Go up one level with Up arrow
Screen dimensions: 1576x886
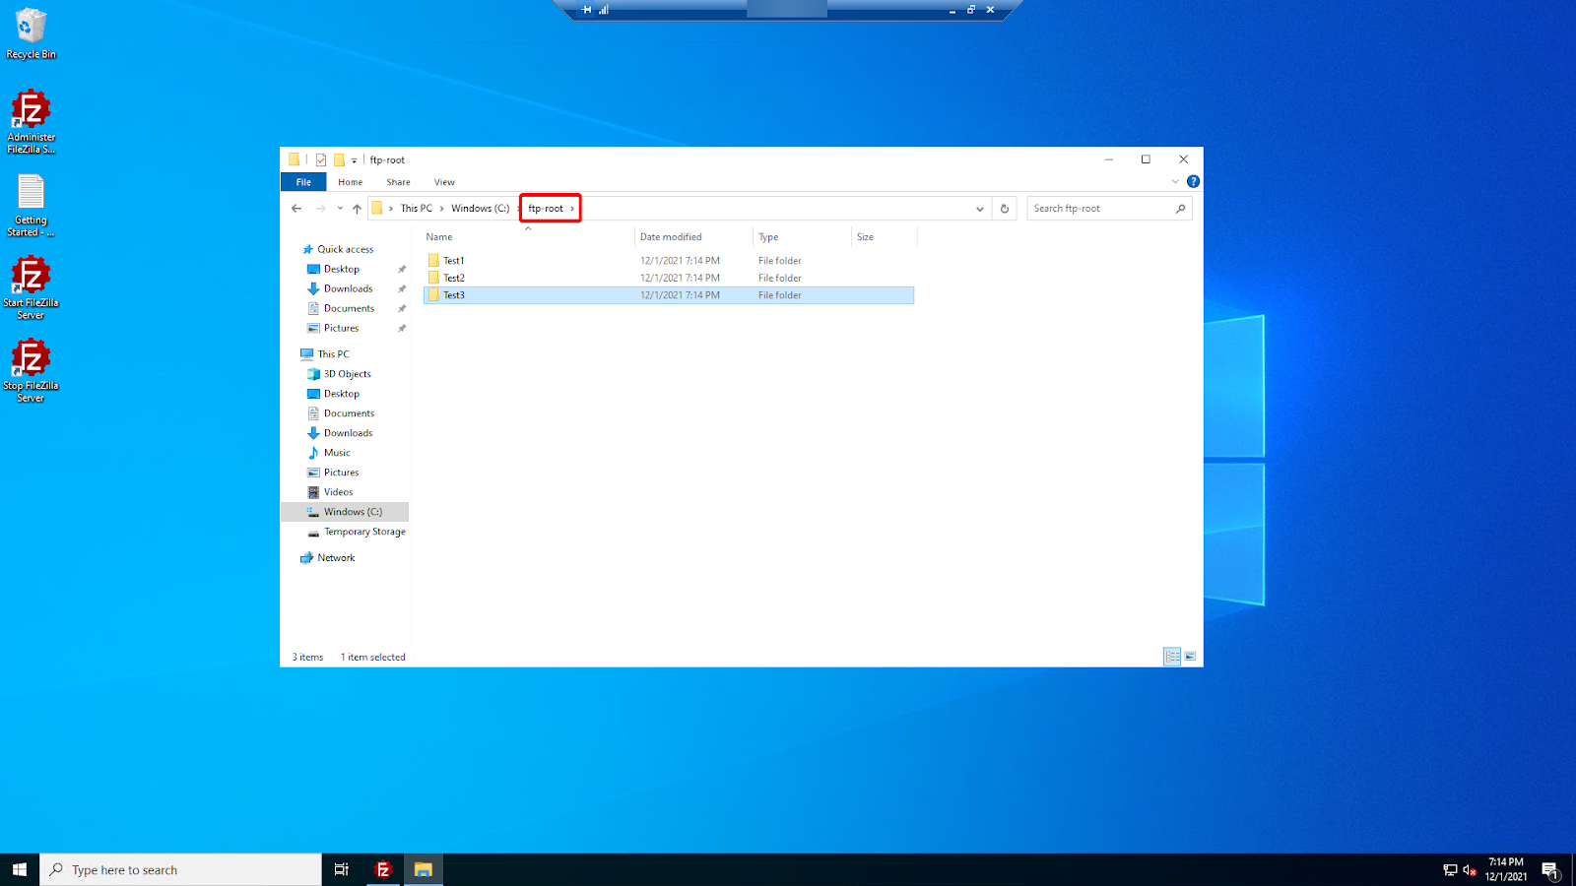click(357, 209)
